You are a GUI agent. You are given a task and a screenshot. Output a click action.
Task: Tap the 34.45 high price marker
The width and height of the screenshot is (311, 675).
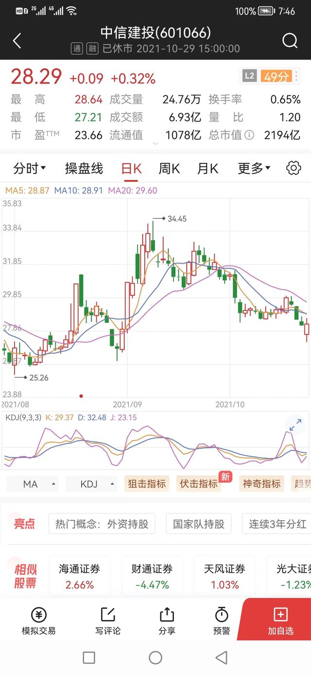(177, 219)
